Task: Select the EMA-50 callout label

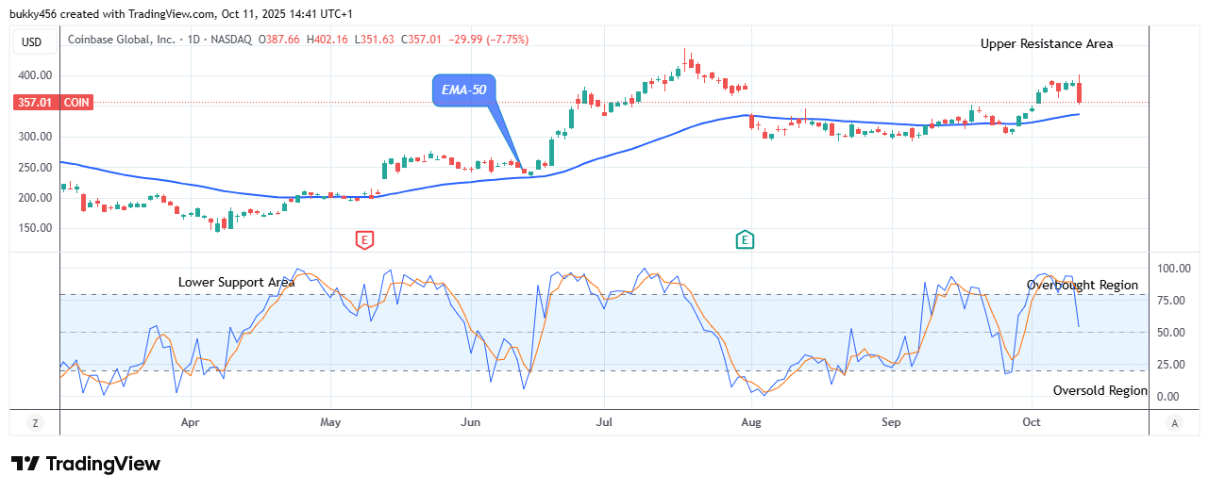Action: 463,90
